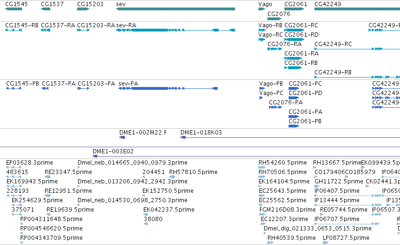The image size is (400, 245).
Task: Click the CG15203-PA protein label
Action: (96, 84)
